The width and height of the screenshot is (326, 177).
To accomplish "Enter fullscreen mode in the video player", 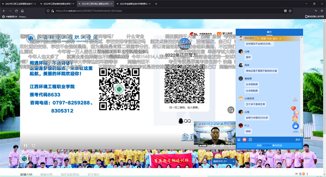I will click(x=230, y=145).
